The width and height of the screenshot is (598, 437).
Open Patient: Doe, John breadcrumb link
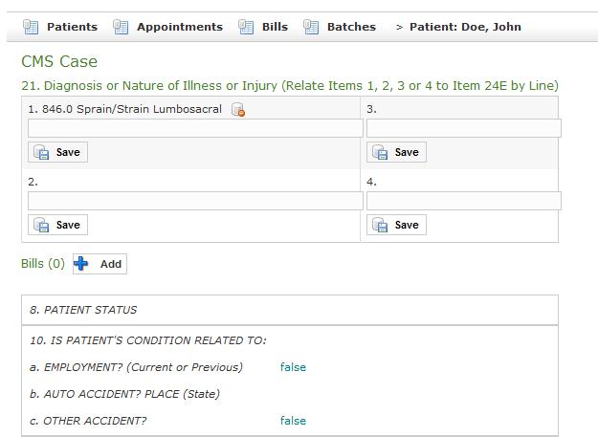click(x=465, y=27)
